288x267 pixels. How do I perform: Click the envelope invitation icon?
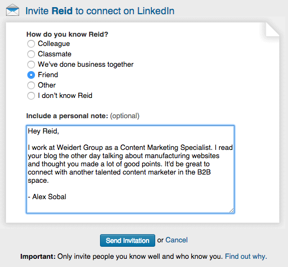(13, 10)
